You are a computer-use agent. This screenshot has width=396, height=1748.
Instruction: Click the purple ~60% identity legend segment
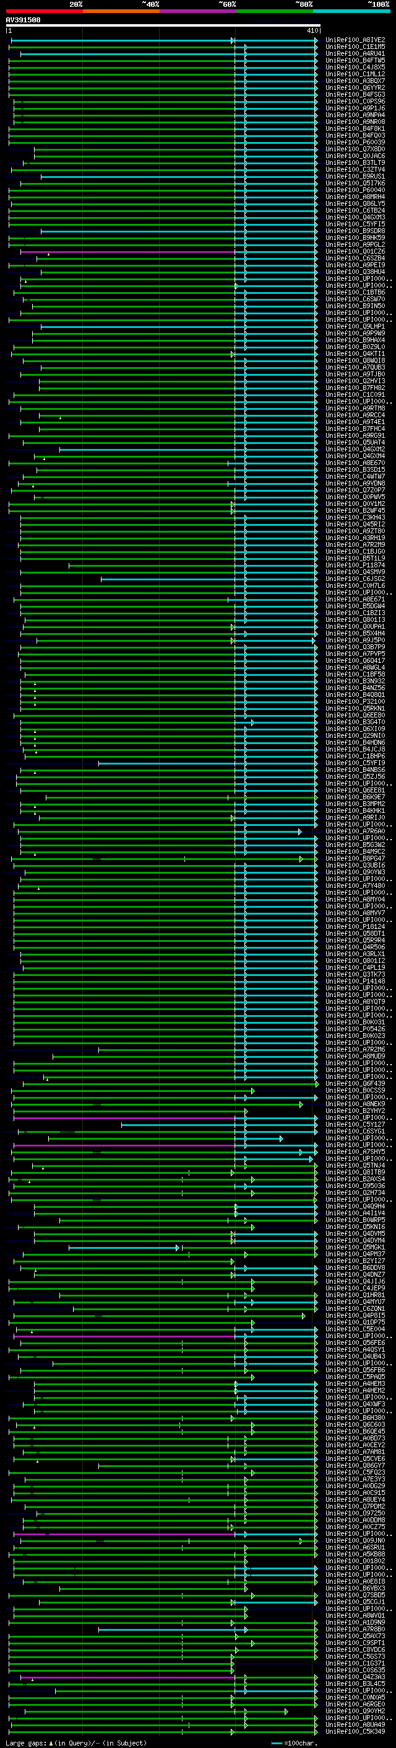(x=197, y=11)
